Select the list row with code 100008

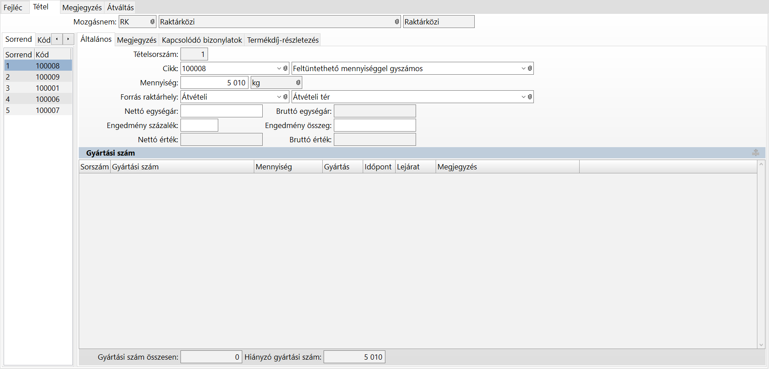[38, 66]
